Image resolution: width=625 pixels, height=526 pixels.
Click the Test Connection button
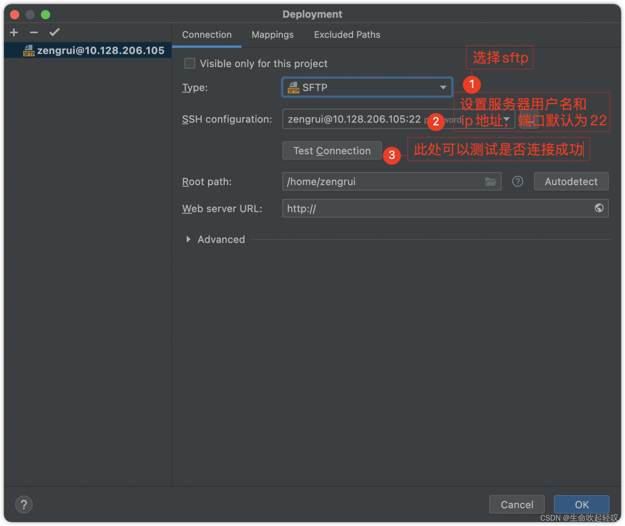332,151
